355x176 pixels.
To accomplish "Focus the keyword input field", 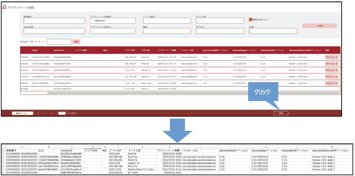I will (x=59, y=42).
